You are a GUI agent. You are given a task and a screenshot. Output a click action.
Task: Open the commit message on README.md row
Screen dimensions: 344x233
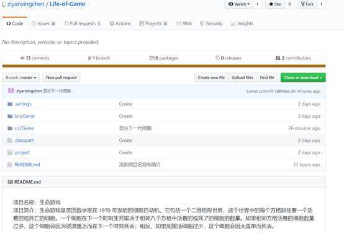pos(140,165)
